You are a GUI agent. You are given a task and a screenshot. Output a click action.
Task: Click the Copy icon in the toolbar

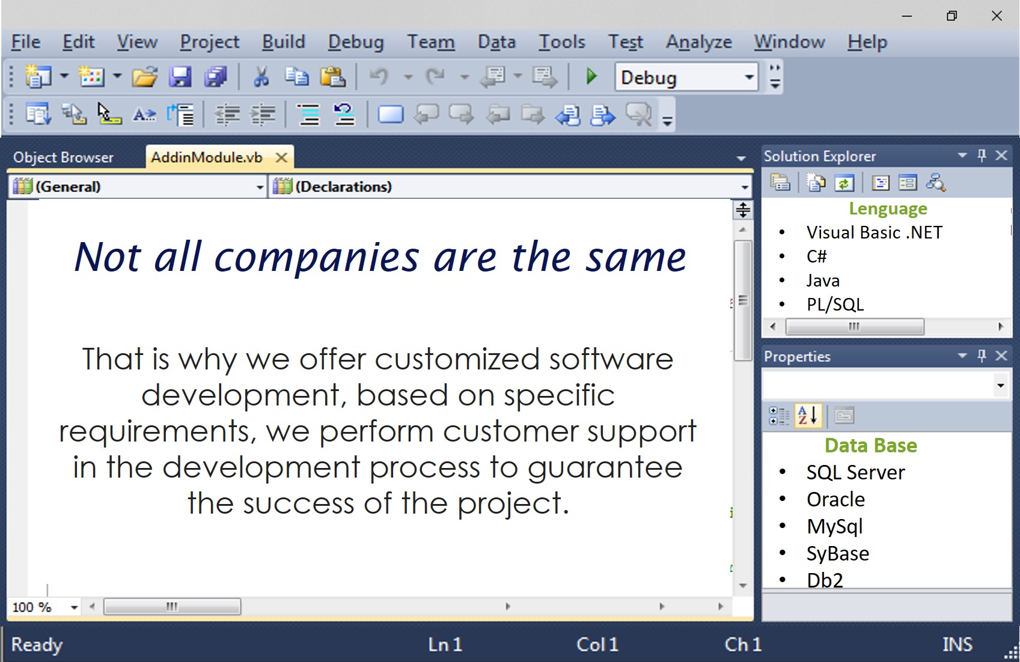tap(296, 77)
